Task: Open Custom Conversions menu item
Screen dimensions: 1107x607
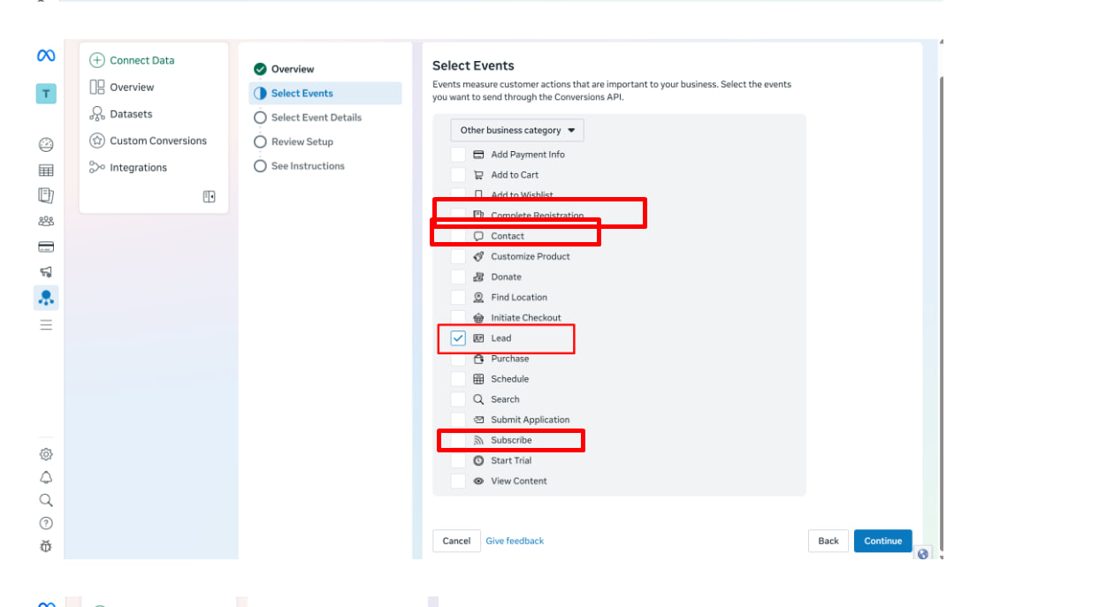Action: point(157,140)
